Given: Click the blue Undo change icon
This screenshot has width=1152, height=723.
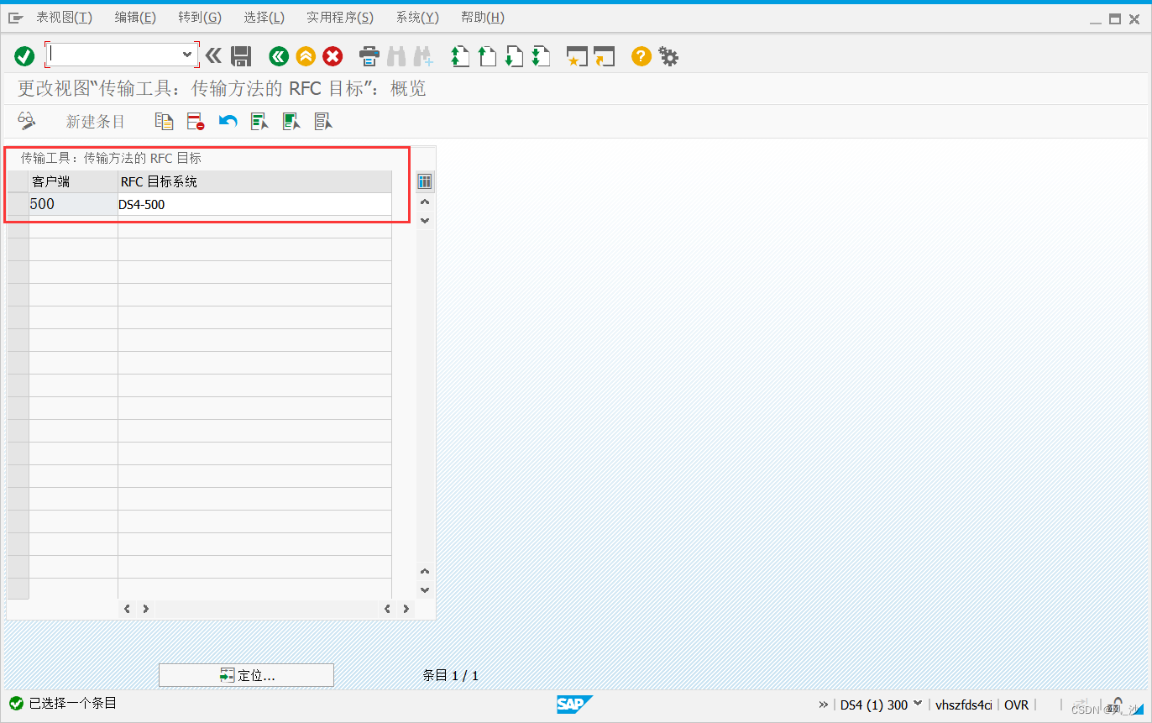Looking at the screenshot, I should 228,122.
